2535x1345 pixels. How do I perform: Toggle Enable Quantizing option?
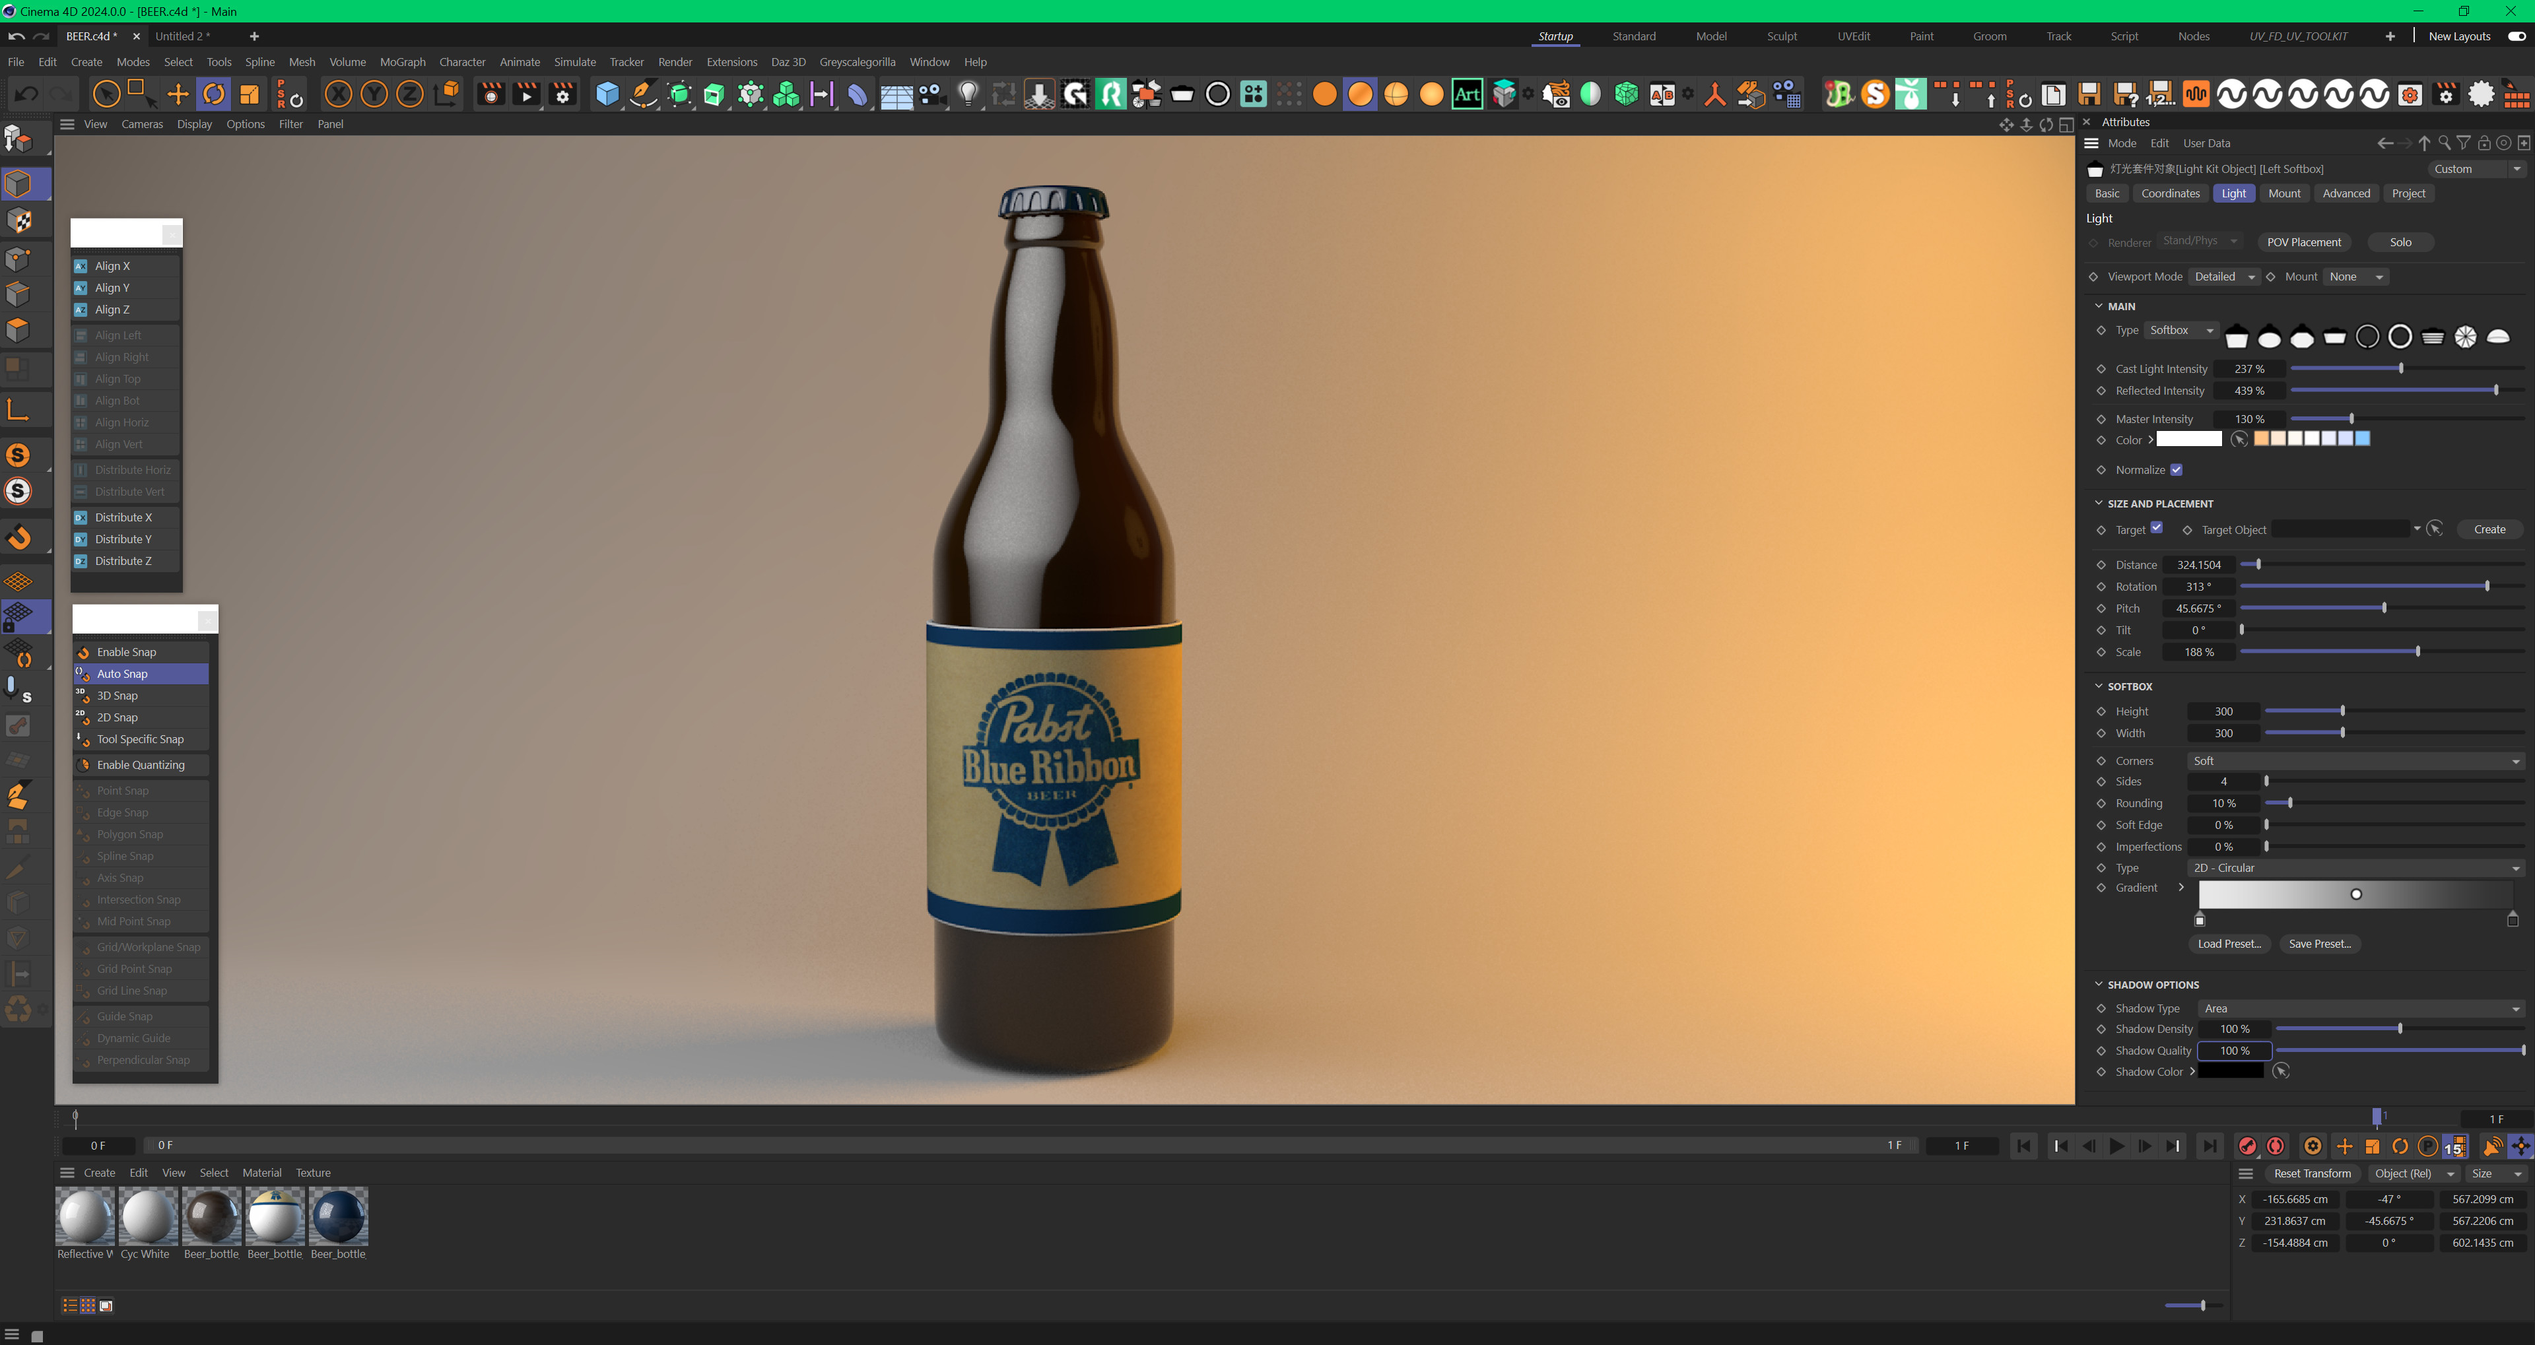tap(141, 764)
